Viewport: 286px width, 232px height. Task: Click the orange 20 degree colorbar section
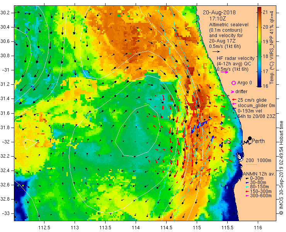(x=259, y=27)
